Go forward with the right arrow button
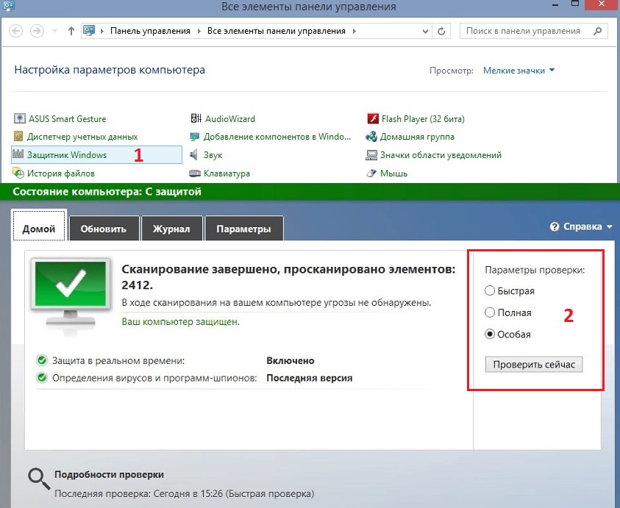Screen dimensions: 620x508 tap(38, 31)
